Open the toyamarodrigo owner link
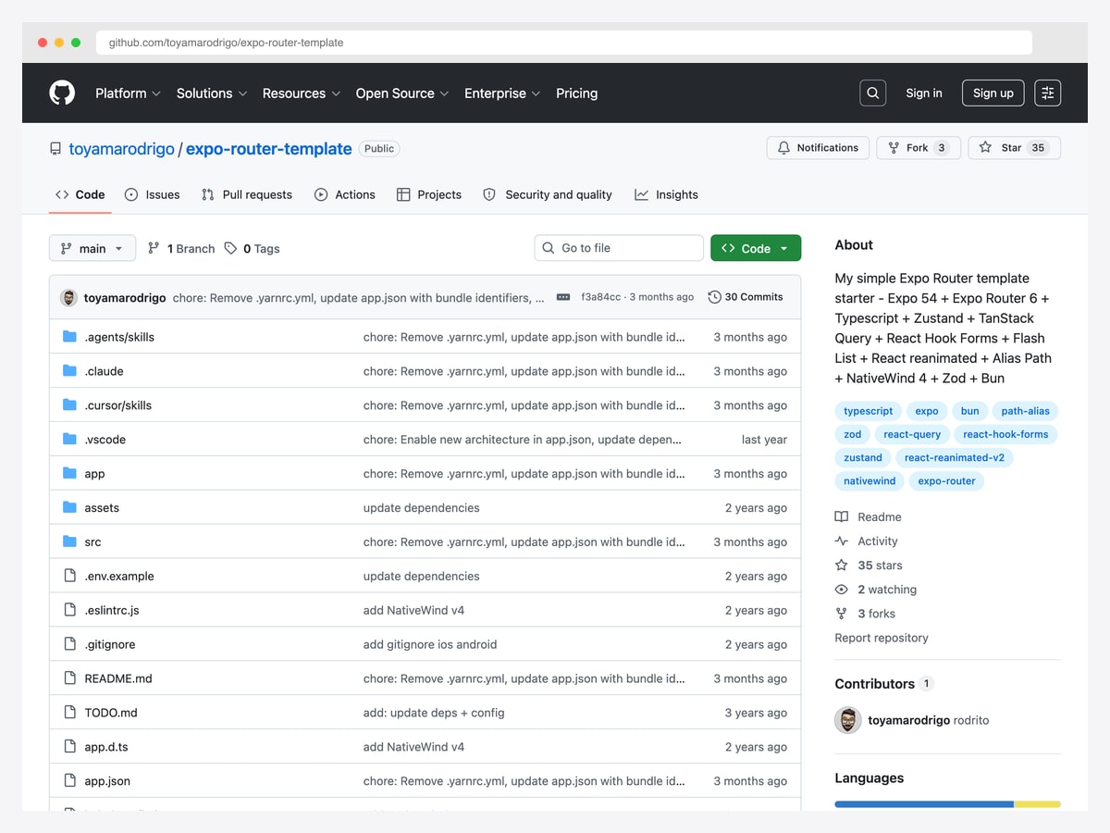 click(121, 148)
